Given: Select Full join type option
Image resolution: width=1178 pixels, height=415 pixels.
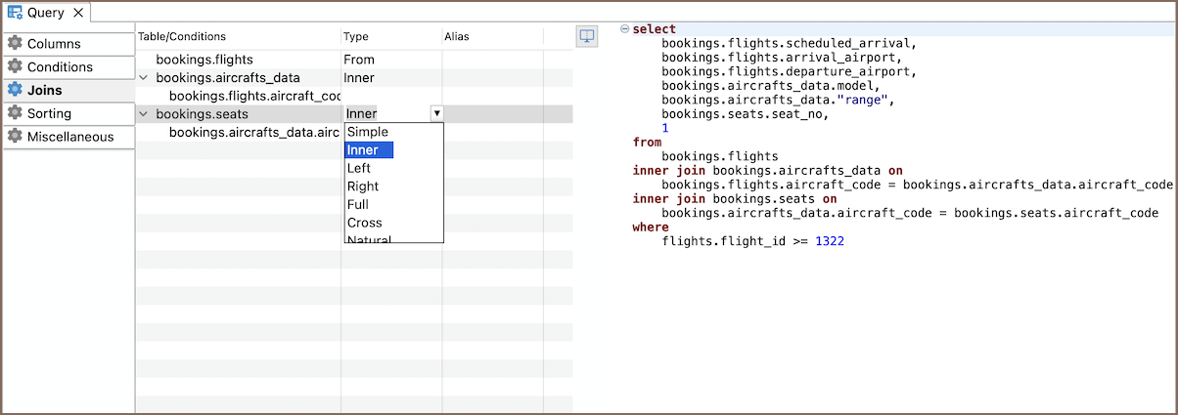Looking at the screenshot, I should pos(357,204).
